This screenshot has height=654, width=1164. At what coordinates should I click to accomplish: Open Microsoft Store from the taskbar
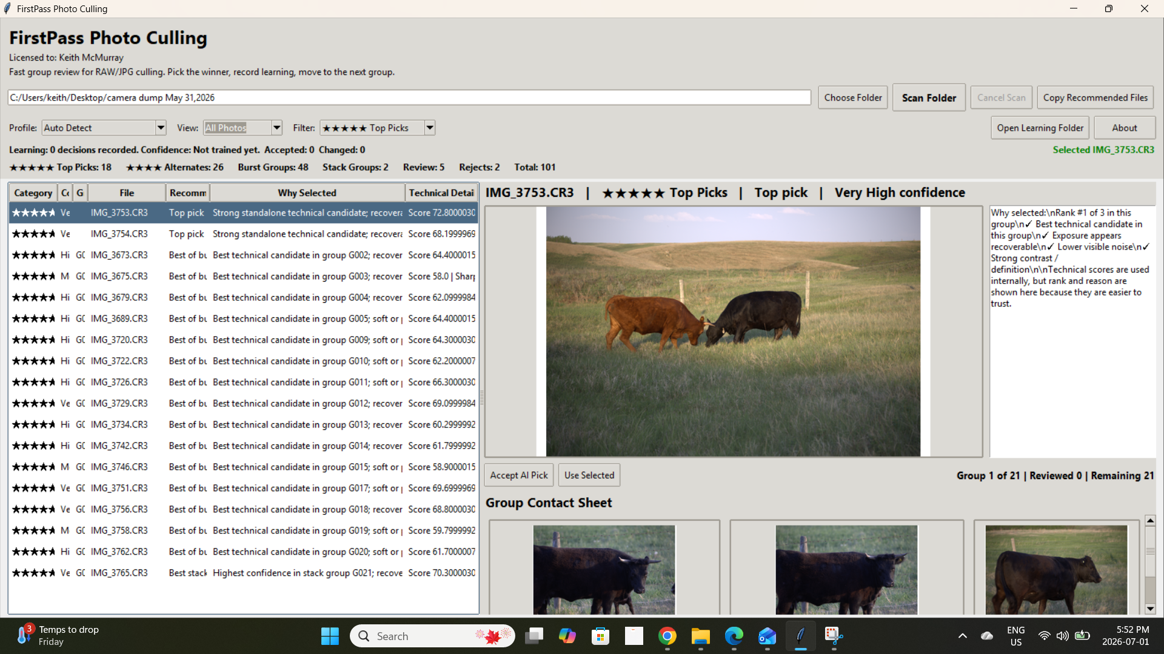click(x=601, y=636)
